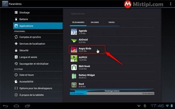Switch to the TOUTES tab
This screenshot has height=109, width=175.
[111, 22]
